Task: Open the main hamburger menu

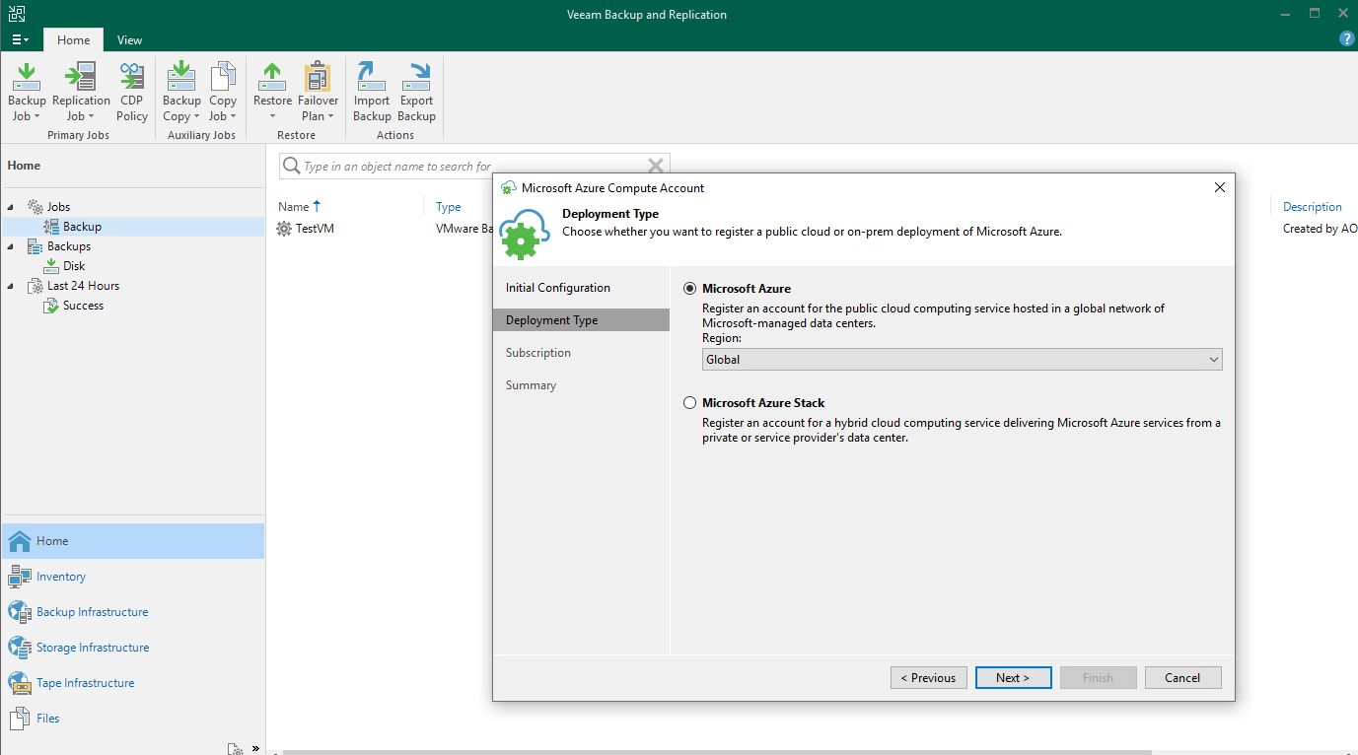Action: click(20, 40)
